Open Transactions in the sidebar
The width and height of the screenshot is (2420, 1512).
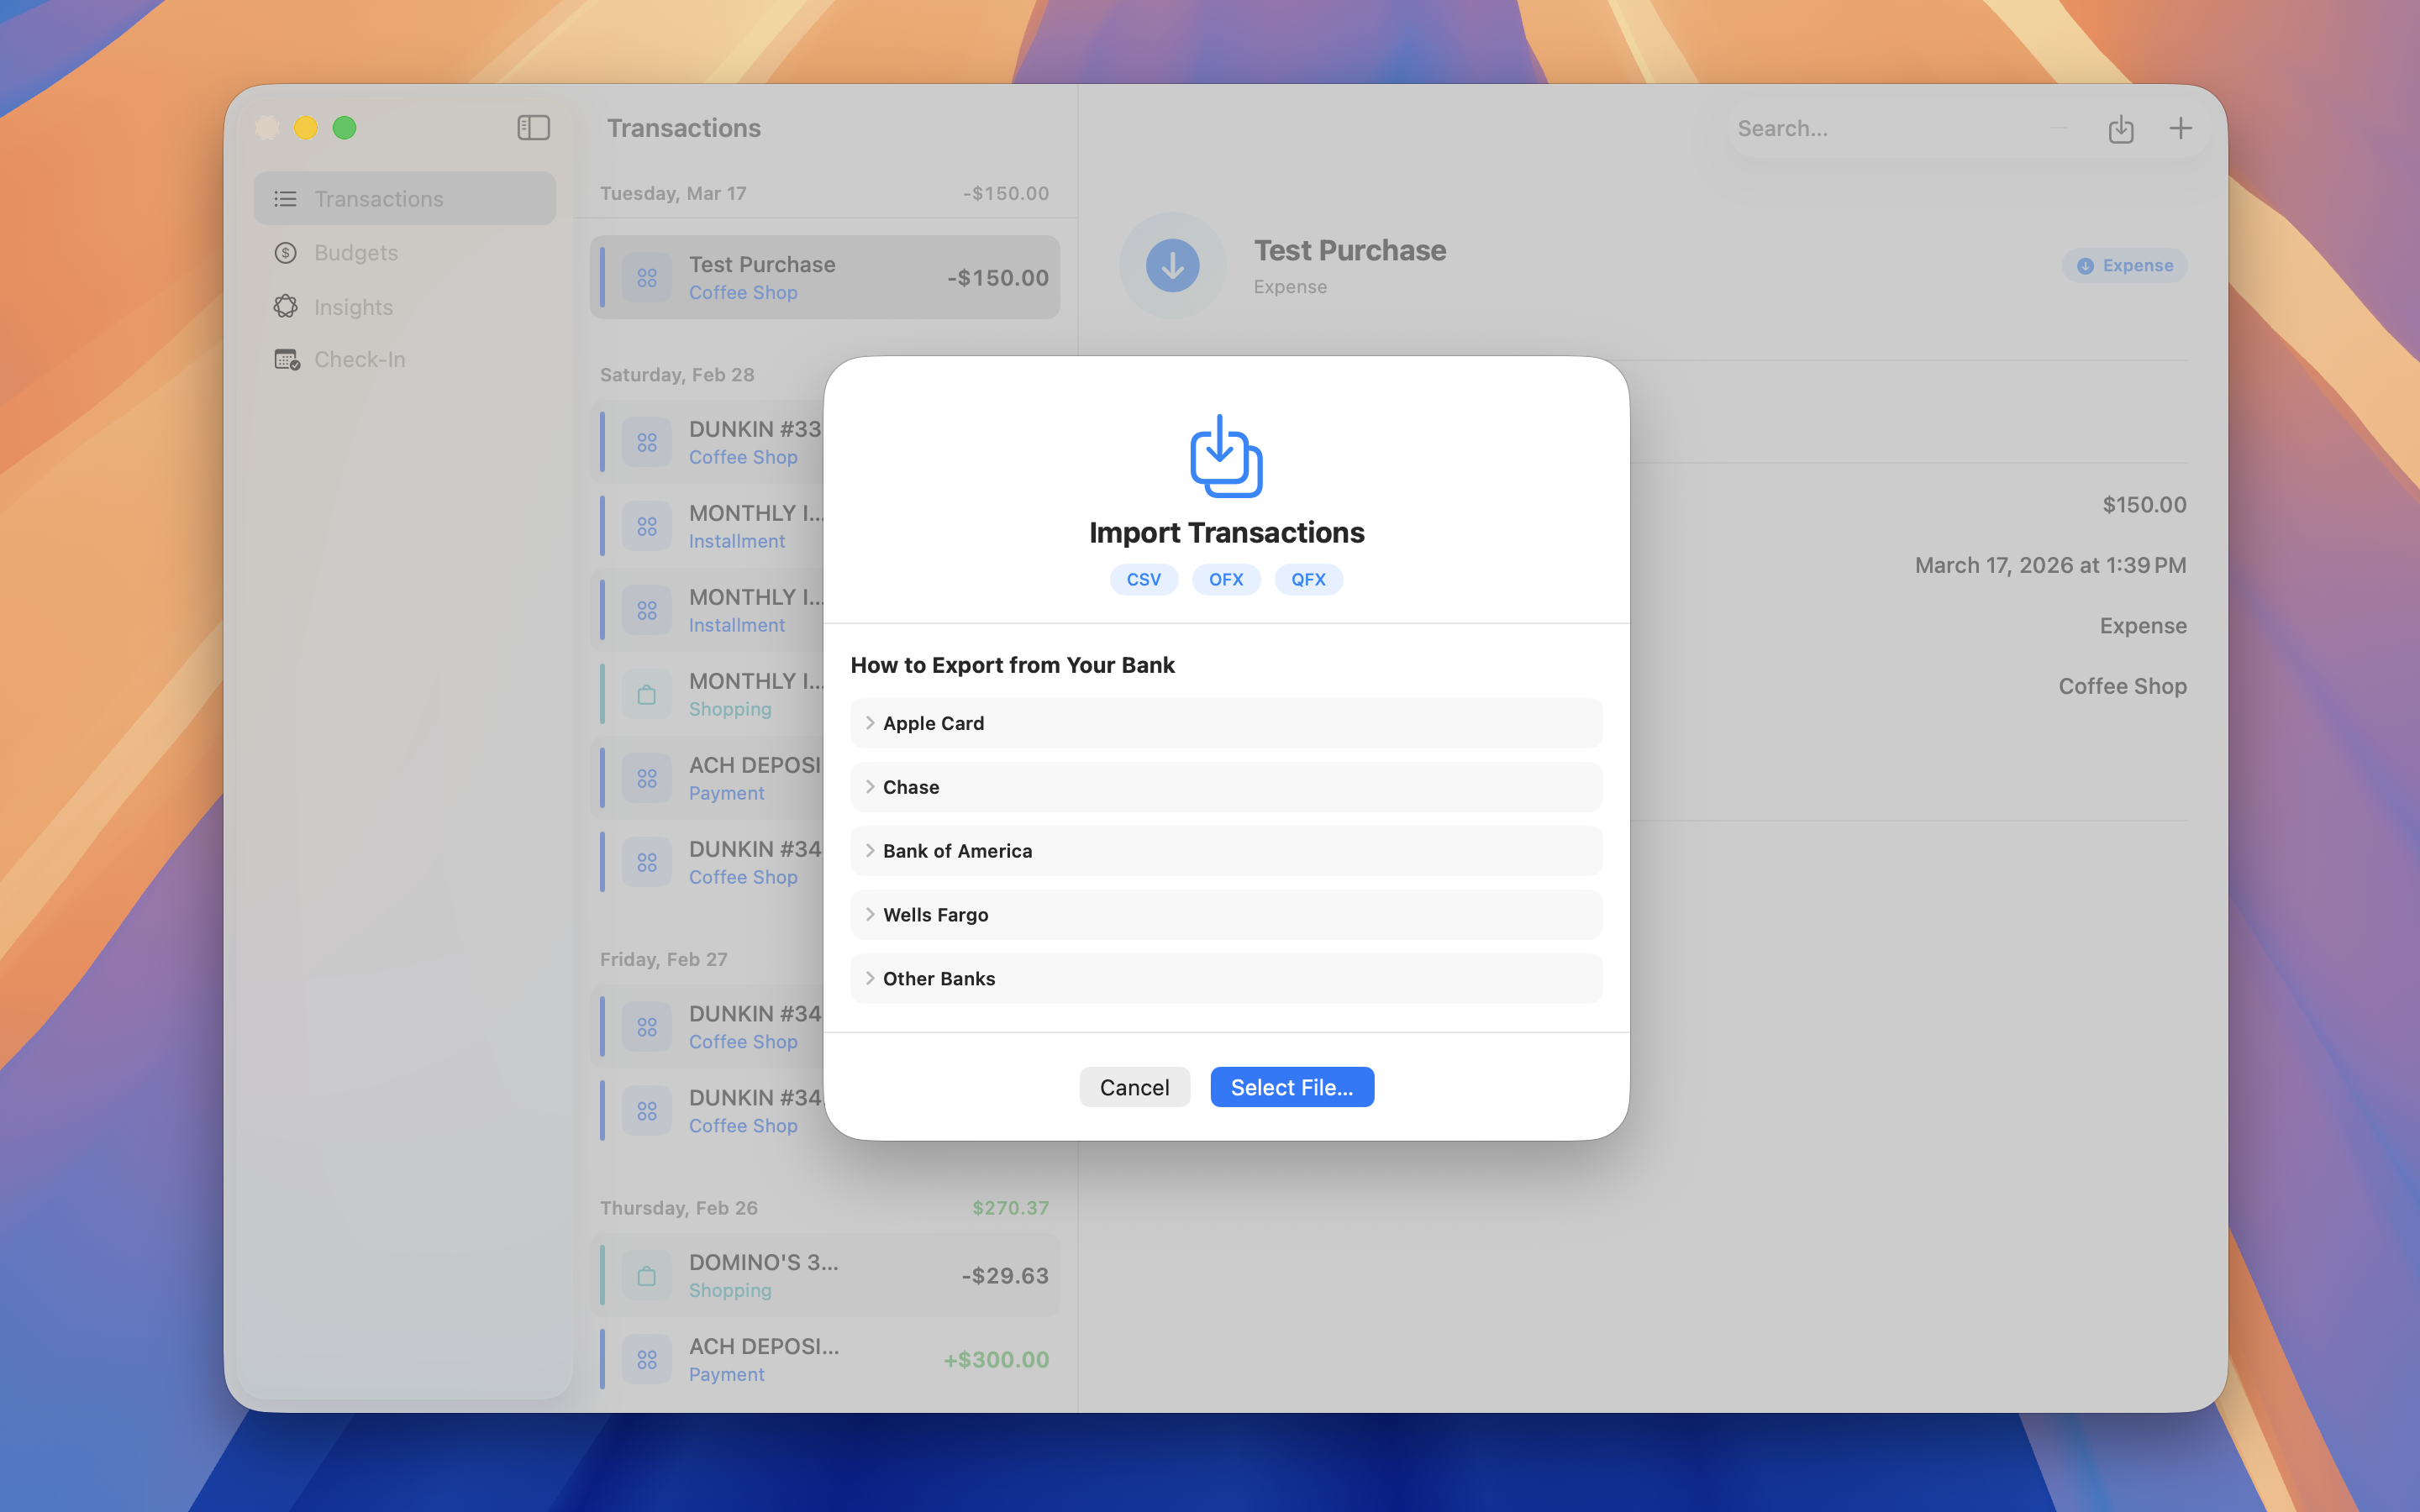point(405,198)
